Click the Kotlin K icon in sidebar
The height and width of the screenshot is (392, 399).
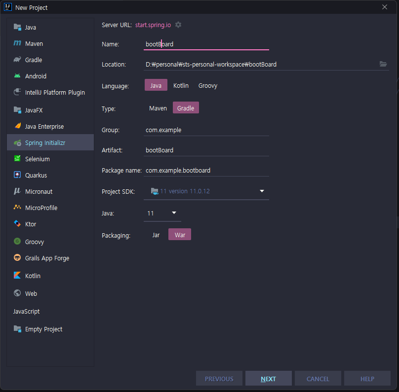coord(17,275)
